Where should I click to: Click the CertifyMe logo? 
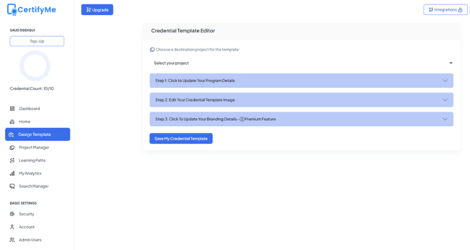tap(31, 9)
